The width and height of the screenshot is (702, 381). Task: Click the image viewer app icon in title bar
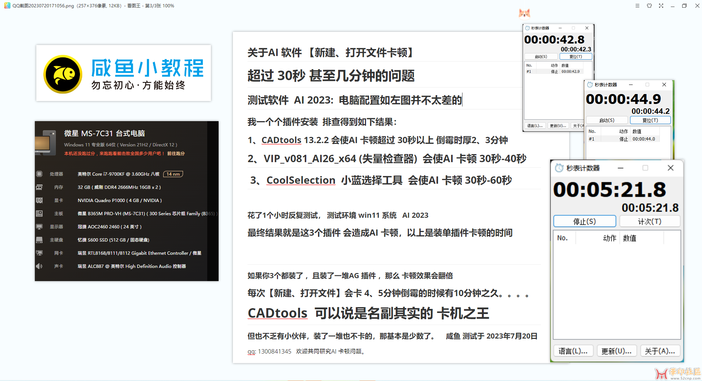point(7,5)
